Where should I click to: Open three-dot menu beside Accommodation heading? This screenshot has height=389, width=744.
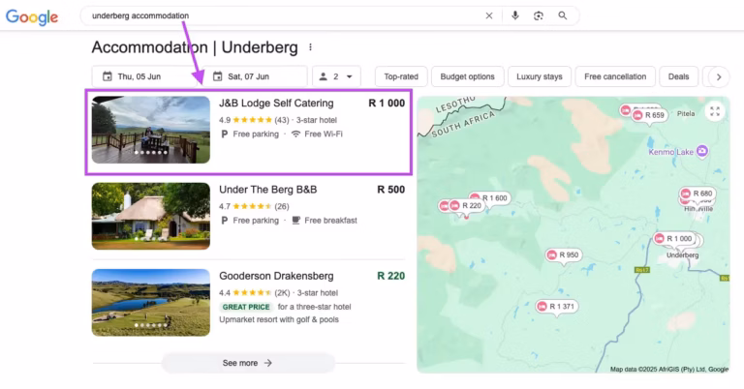coord(310,47)
